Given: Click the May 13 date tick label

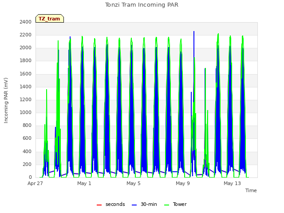Looking at the screenshot, I should tap(232, 183).
